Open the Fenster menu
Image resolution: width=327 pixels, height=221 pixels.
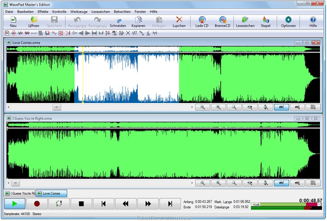pyautogui.click(x=140, y=12)
